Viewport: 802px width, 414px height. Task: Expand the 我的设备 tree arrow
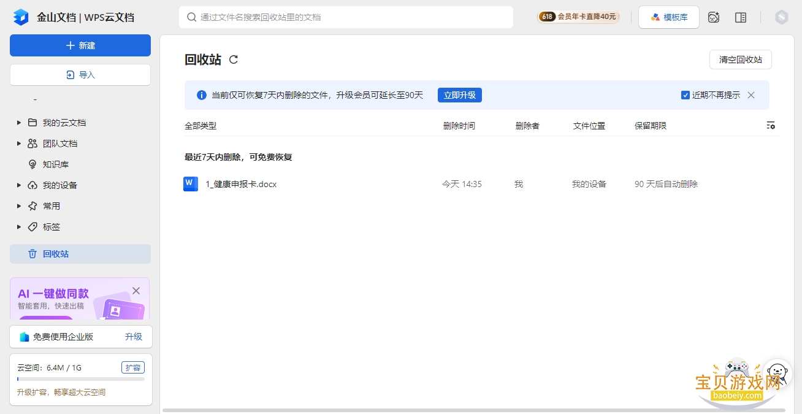(x=19, y=185)
